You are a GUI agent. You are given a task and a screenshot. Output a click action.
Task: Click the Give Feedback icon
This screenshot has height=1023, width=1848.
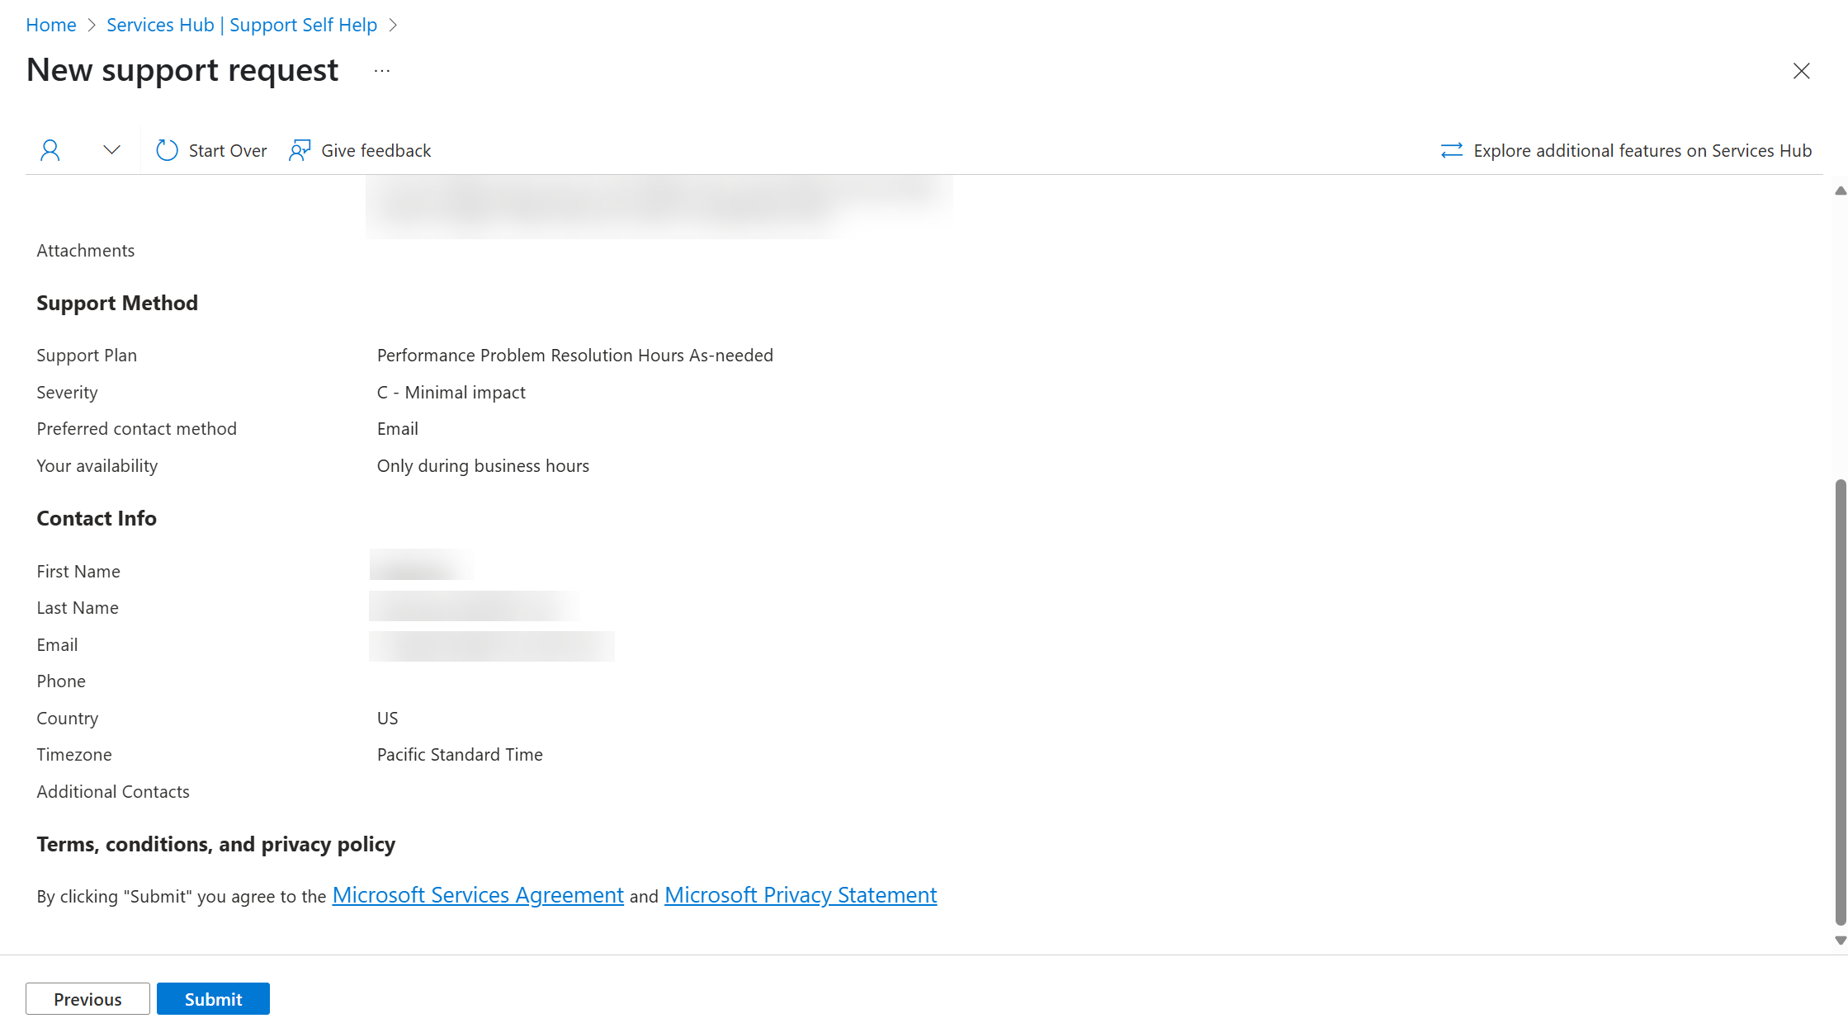pos(299,150)
